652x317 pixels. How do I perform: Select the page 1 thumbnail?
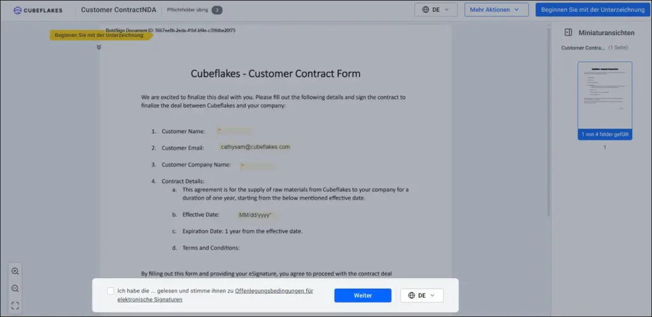pos(605,101)
